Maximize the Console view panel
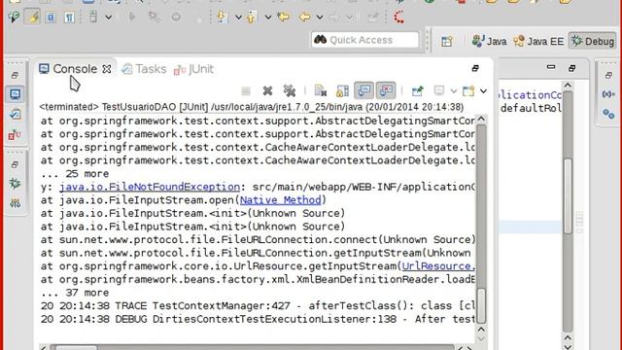622x350 pixels. pos(475,68)
